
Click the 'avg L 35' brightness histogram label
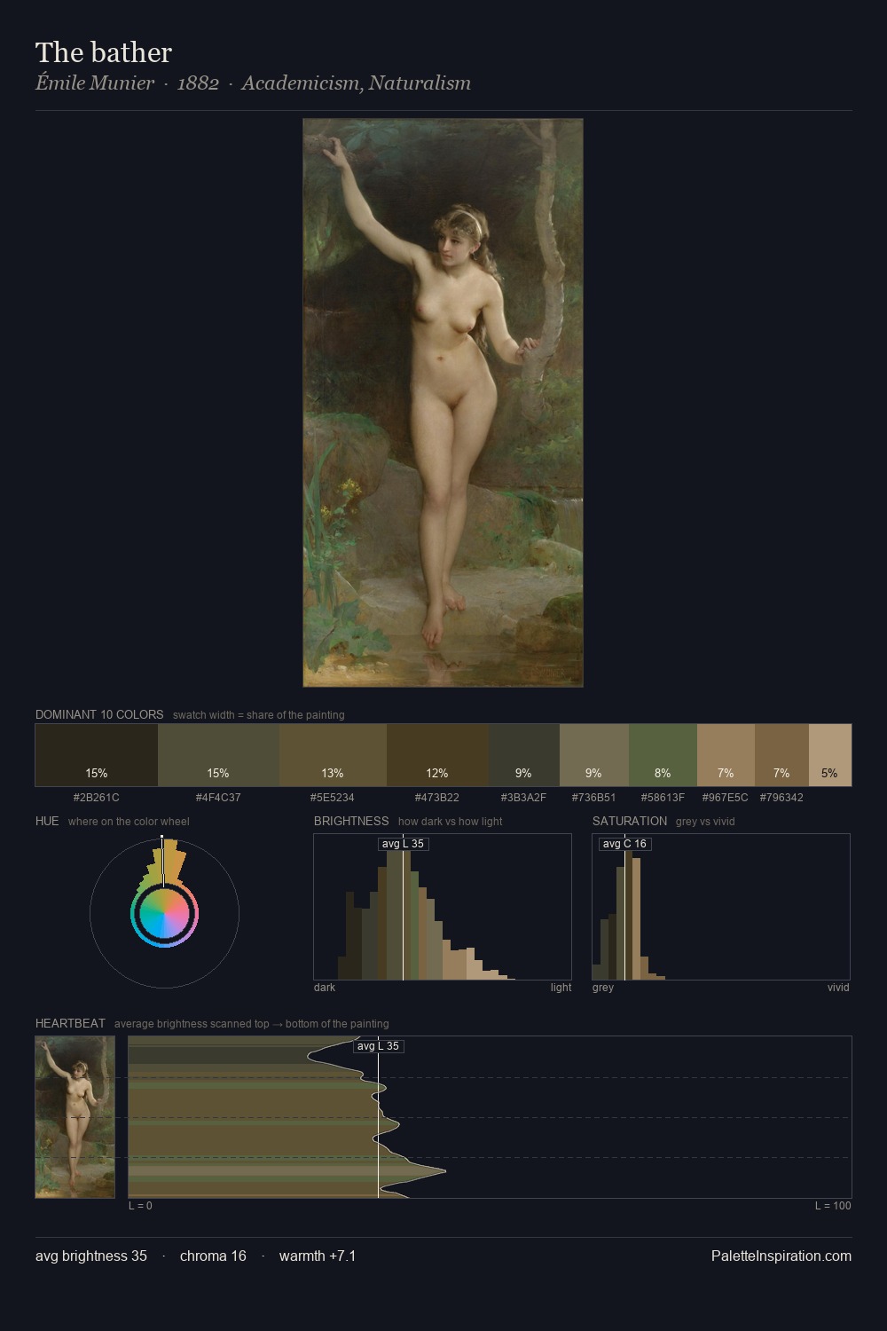403,844
